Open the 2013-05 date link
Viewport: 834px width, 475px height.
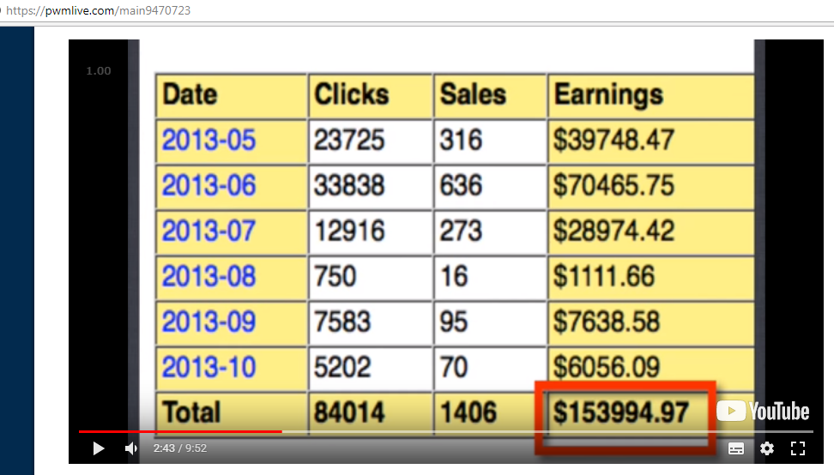click(x=208, y=141)
